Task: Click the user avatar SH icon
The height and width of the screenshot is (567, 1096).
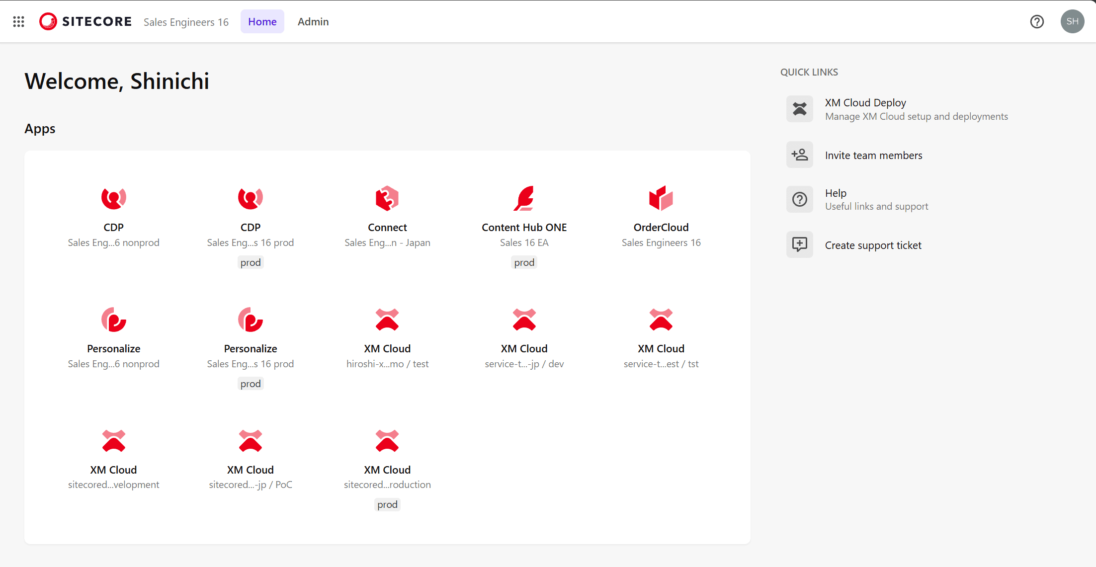Action: pos(1072,22)
